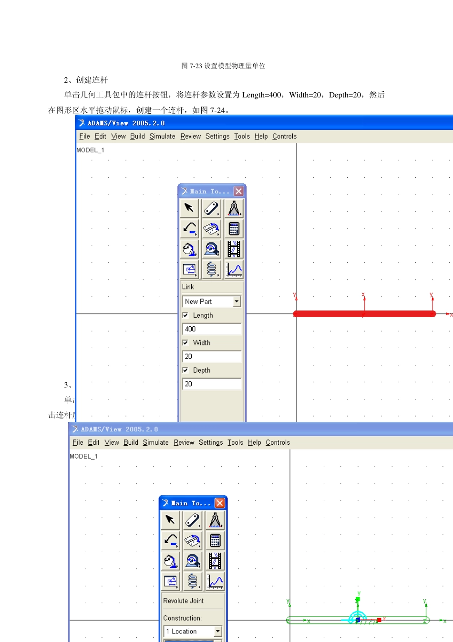
Task: Click the Undo arrow in Link toolbox
Action: pos(189,229)
